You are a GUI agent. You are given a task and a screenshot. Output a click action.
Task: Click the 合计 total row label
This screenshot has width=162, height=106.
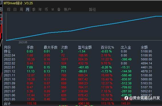click(x=7, y=103)
